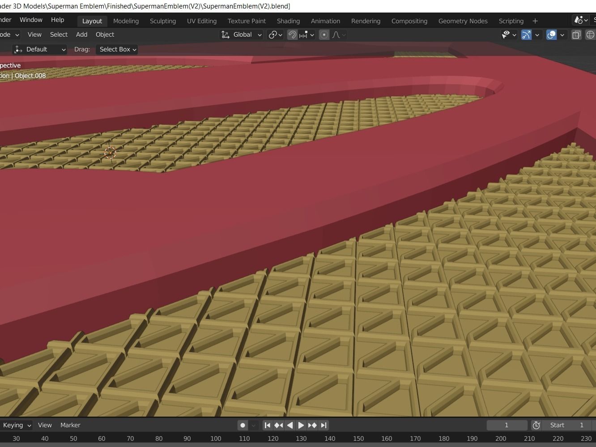The height and width of the screenshot is (447, 596).
Task: Open the viewport Add menu
Action: (x=81, y=34)
